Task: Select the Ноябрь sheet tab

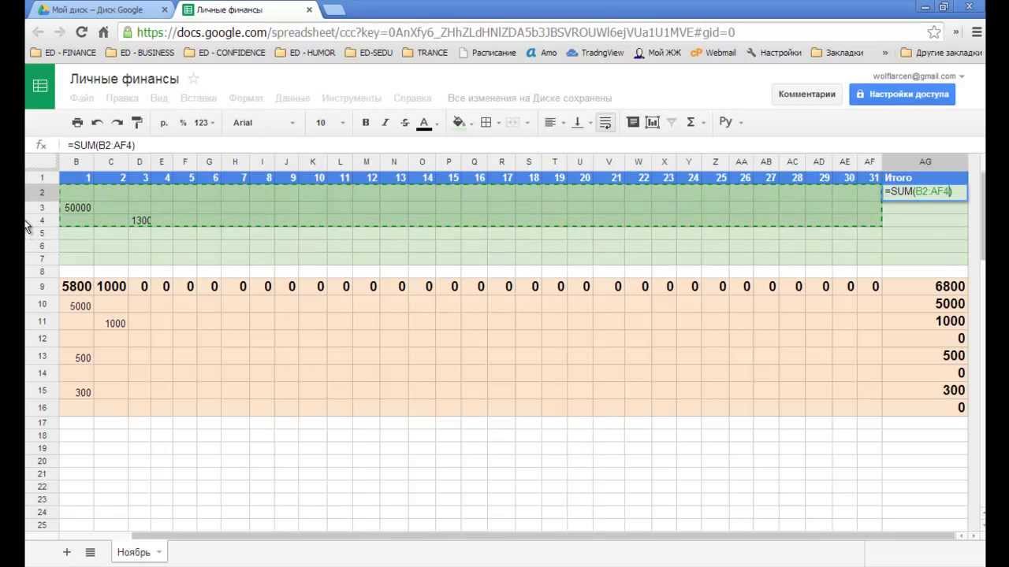Action: pyautogui.click(x=139, y=552)
